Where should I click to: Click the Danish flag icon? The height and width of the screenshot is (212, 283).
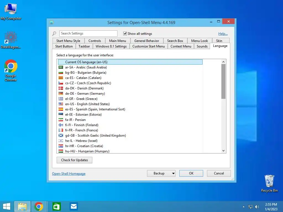[x=61, y=88]
